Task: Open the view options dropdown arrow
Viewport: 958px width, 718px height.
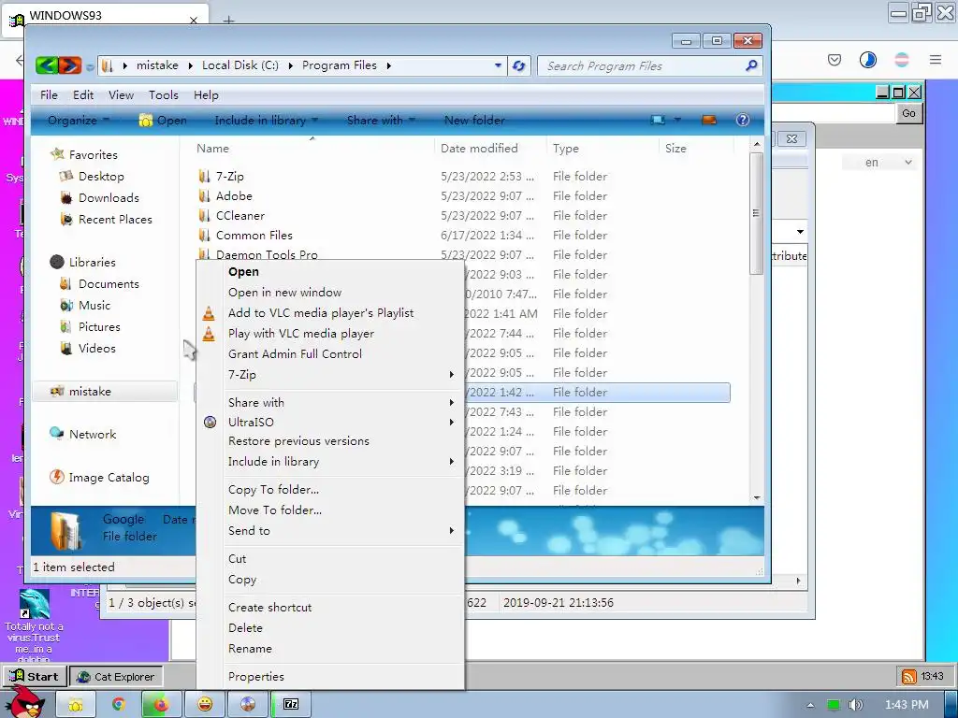Action: pos(677,121)
